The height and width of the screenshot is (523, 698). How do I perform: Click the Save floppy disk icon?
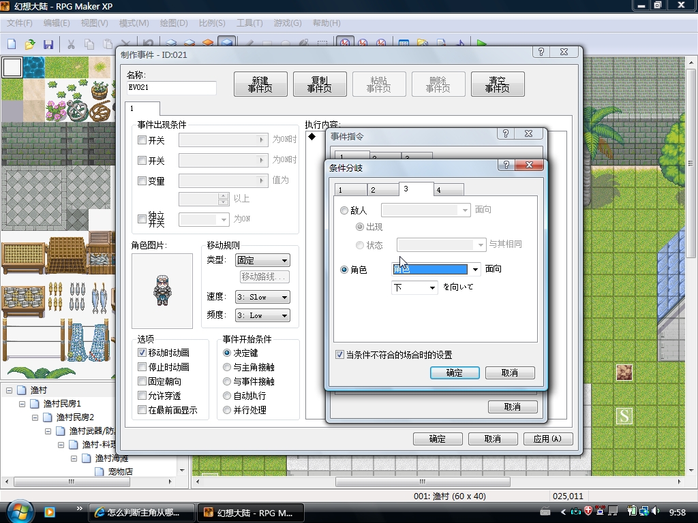click(48, 44)
